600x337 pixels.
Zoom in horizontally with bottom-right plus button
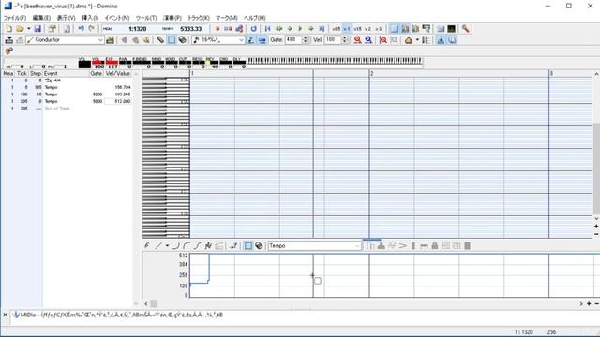pyautogui.click(x=590, y=303)
